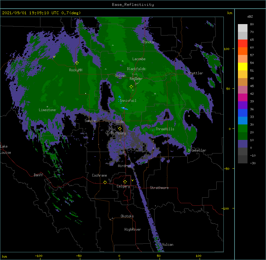Image resolution: width=266 pixels, height=260 pixels.
Task: Click the Base_Reflectivity title text
Action: pos(133,5)
